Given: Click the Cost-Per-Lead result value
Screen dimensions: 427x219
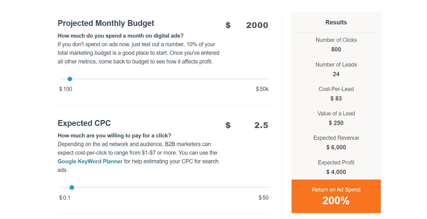Looking at the screenshot, I should 336,99.
